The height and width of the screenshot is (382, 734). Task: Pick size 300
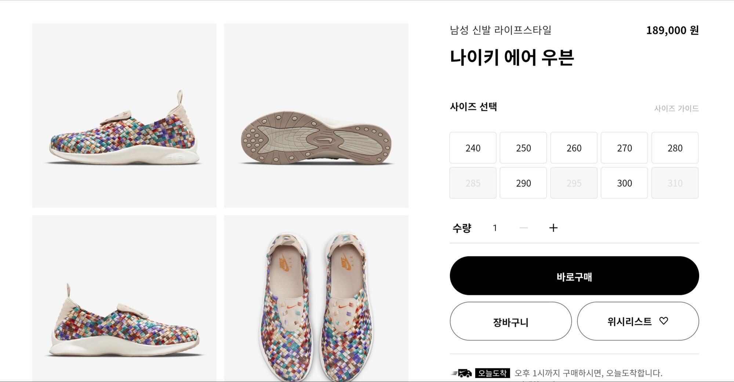tap(624, 183)
